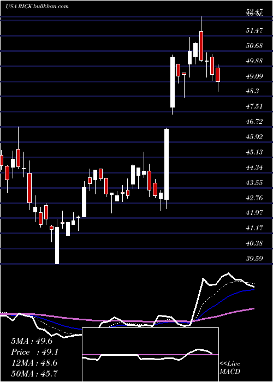Select the 47.51 price axis label
This screenshot has height=382, width=273.
(255, 106)
